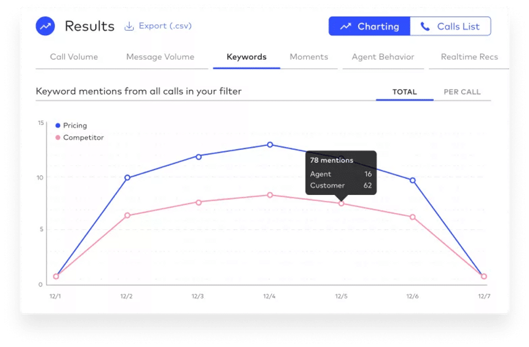Click the Pricing data point at 12/4

pos(270,145)
